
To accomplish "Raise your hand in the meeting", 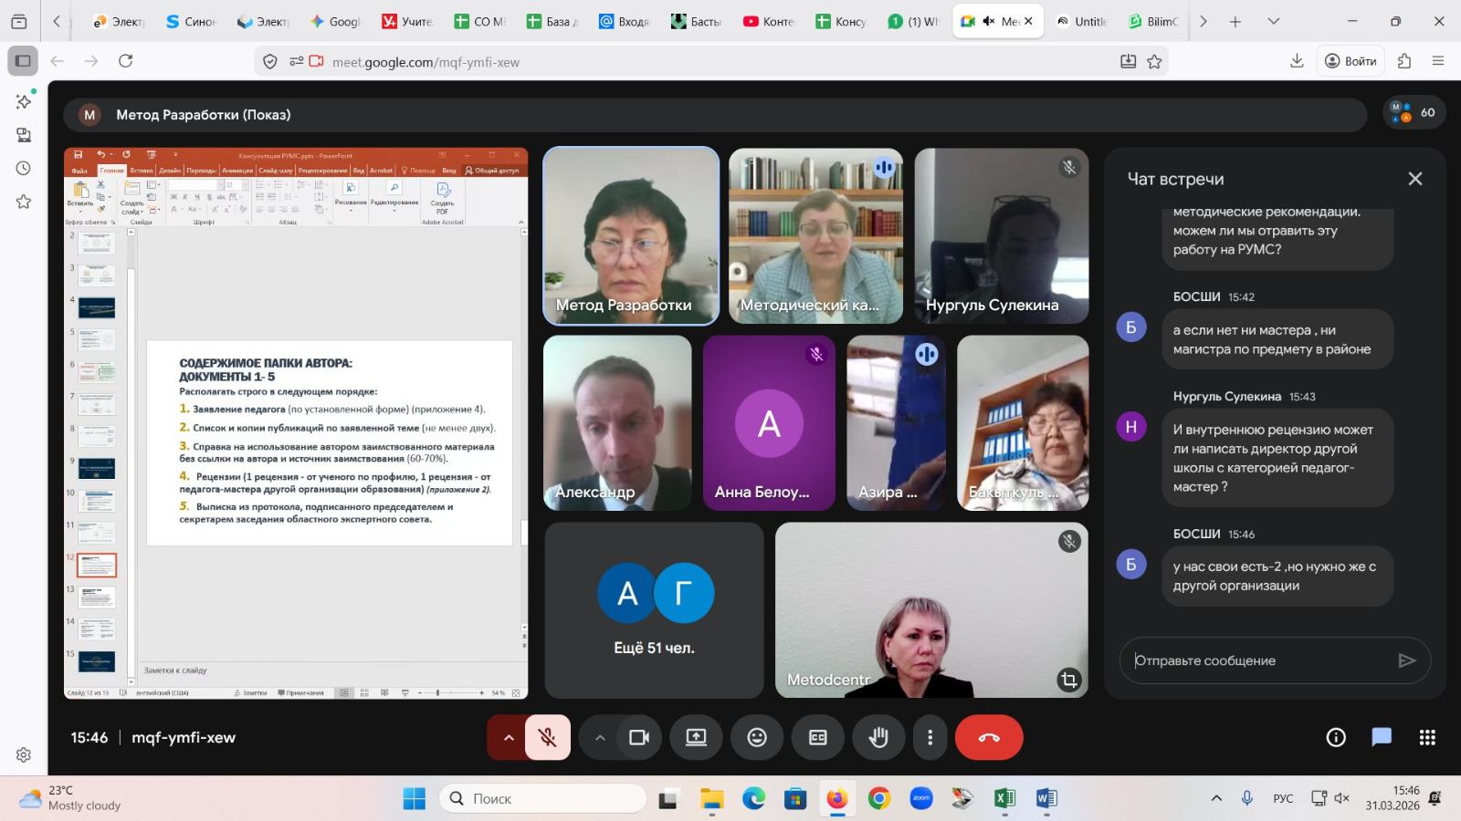I will 878,737.
